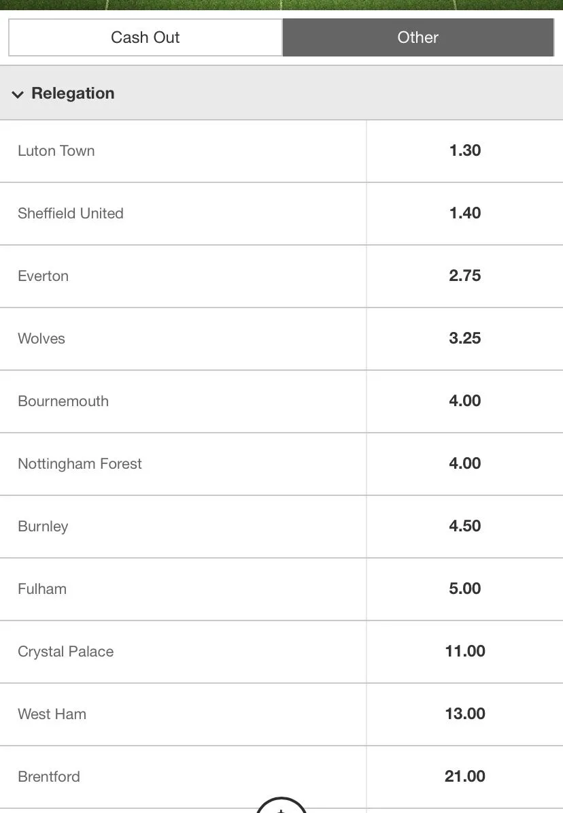563x813 pixels.
Task: Click the Relegation header title text
Action: coord(73,93)
